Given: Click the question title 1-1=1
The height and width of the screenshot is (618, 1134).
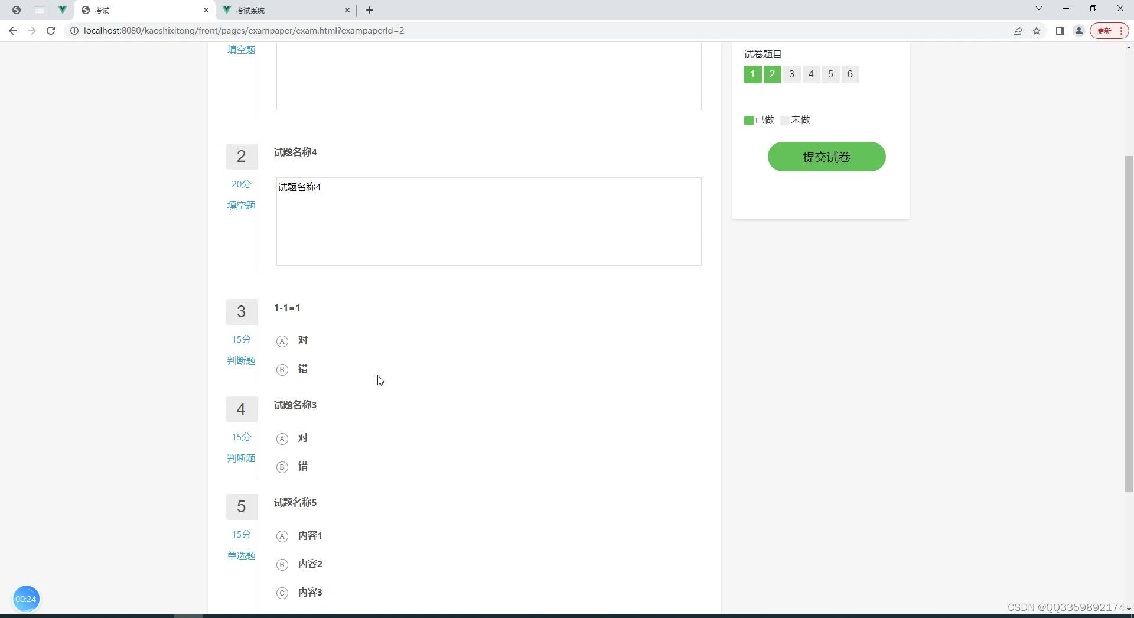Looking at the screenshot, I should (x=287, y=308).
